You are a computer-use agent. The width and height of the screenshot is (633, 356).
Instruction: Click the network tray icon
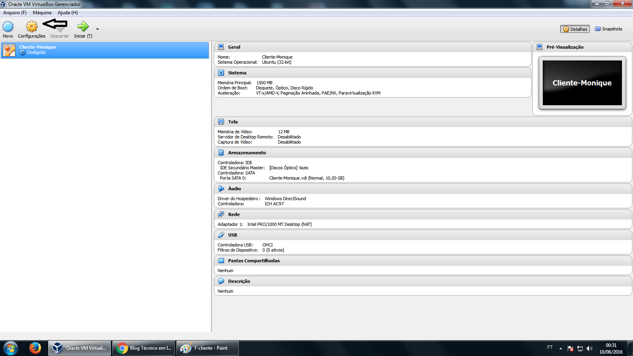[x=580, y=348]
